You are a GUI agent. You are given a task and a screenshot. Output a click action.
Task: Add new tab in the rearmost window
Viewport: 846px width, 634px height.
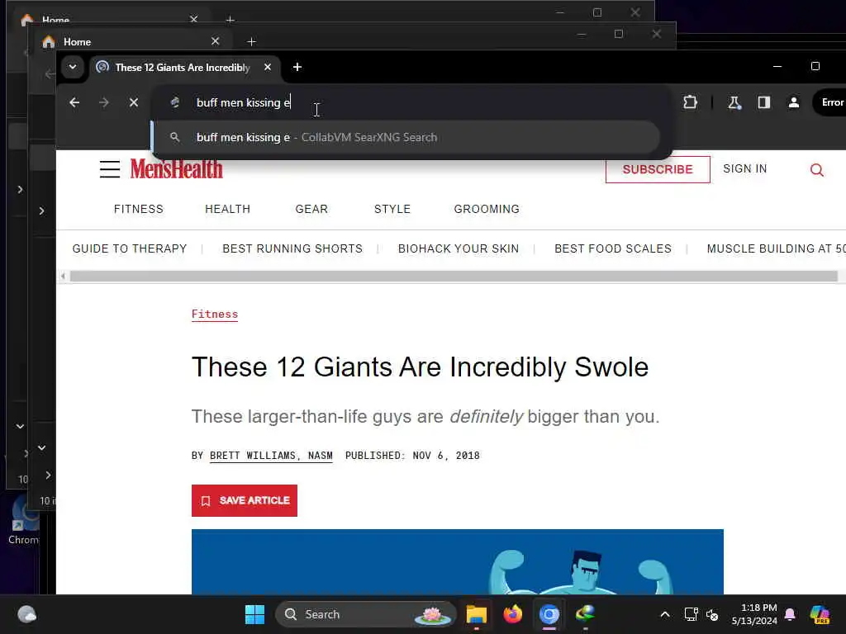(230, 20)
